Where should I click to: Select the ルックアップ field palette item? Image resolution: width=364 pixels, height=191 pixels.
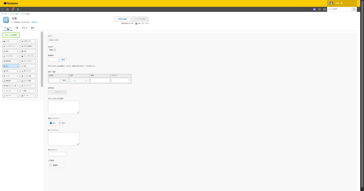[29, 86]
